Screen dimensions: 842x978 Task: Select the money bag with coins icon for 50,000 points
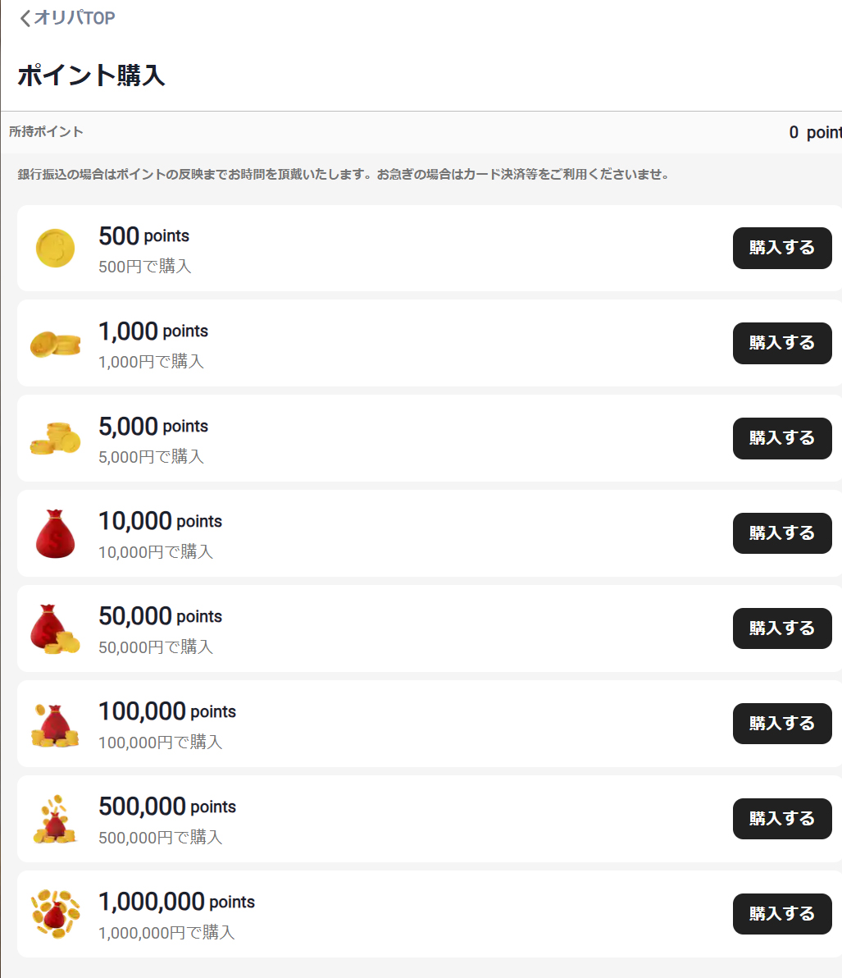pos(56,628)
